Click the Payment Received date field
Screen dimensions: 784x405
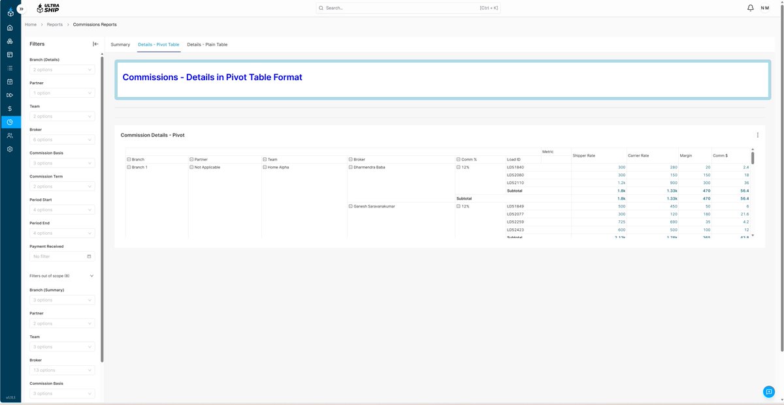pyautogui.click(x=62, y=256)
